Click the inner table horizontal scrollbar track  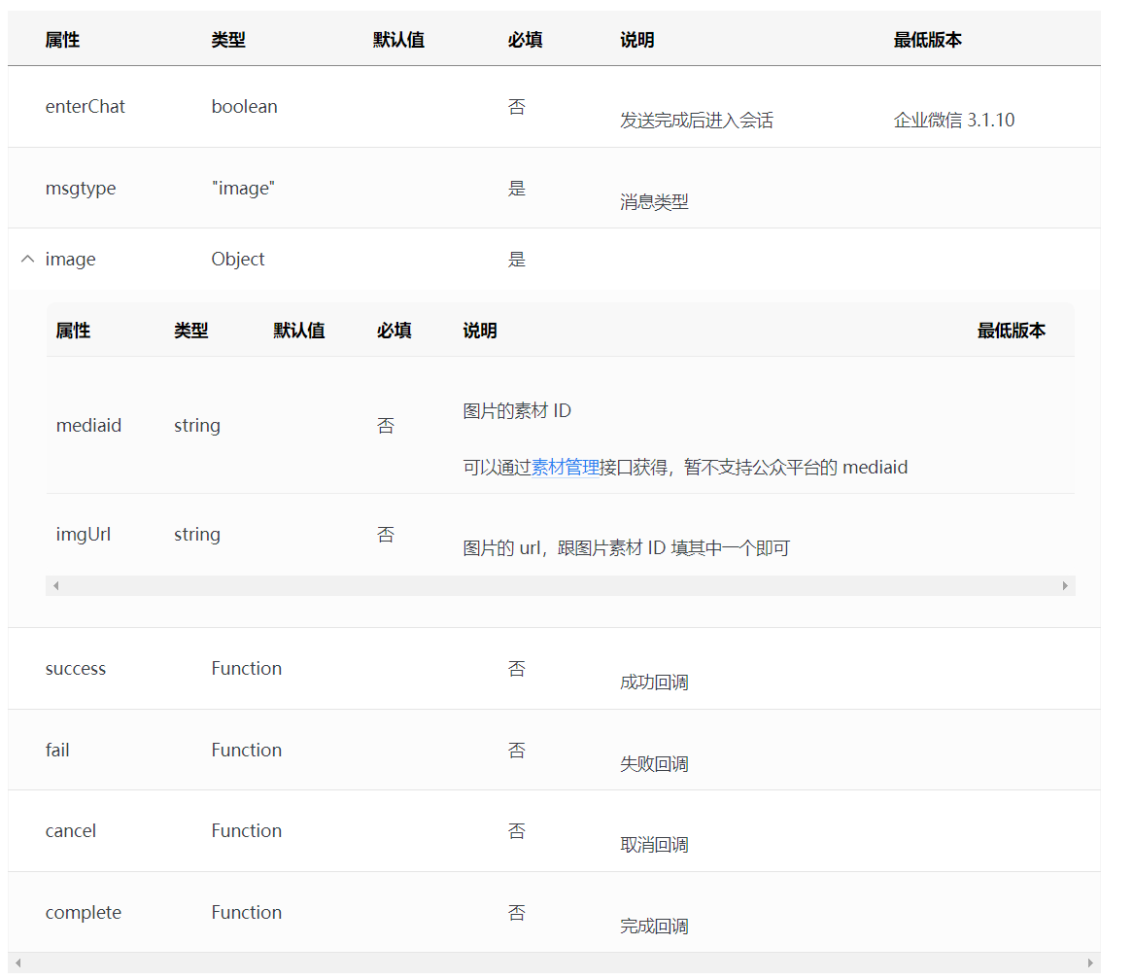click(x=560, y=585)
